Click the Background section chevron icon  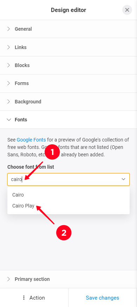(8, 102)
